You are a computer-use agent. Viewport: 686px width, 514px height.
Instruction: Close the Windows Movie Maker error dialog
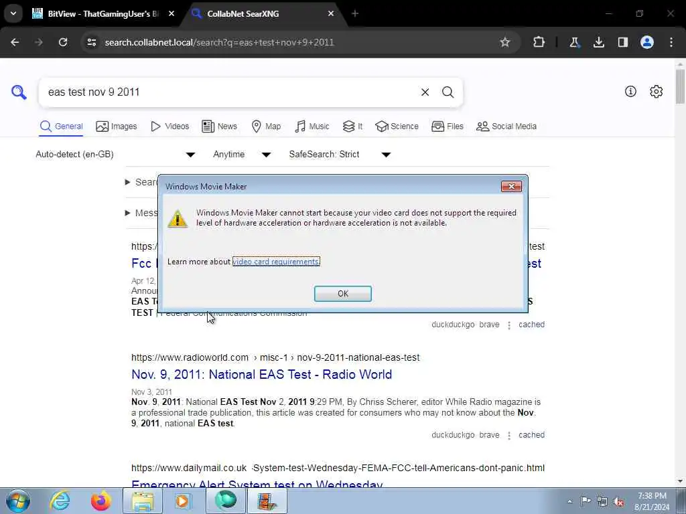point(511,187)
